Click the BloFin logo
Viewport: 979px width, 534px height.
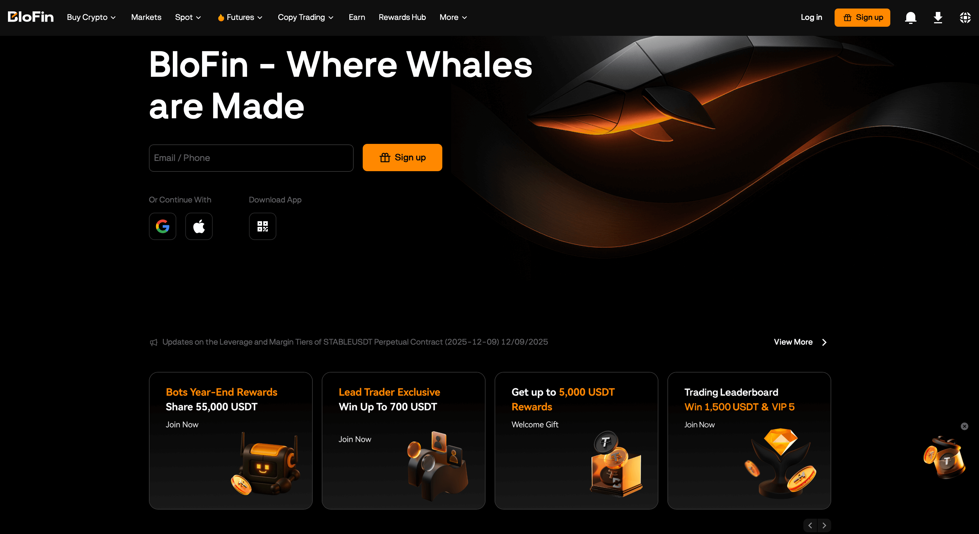click(x=31, y=17)
